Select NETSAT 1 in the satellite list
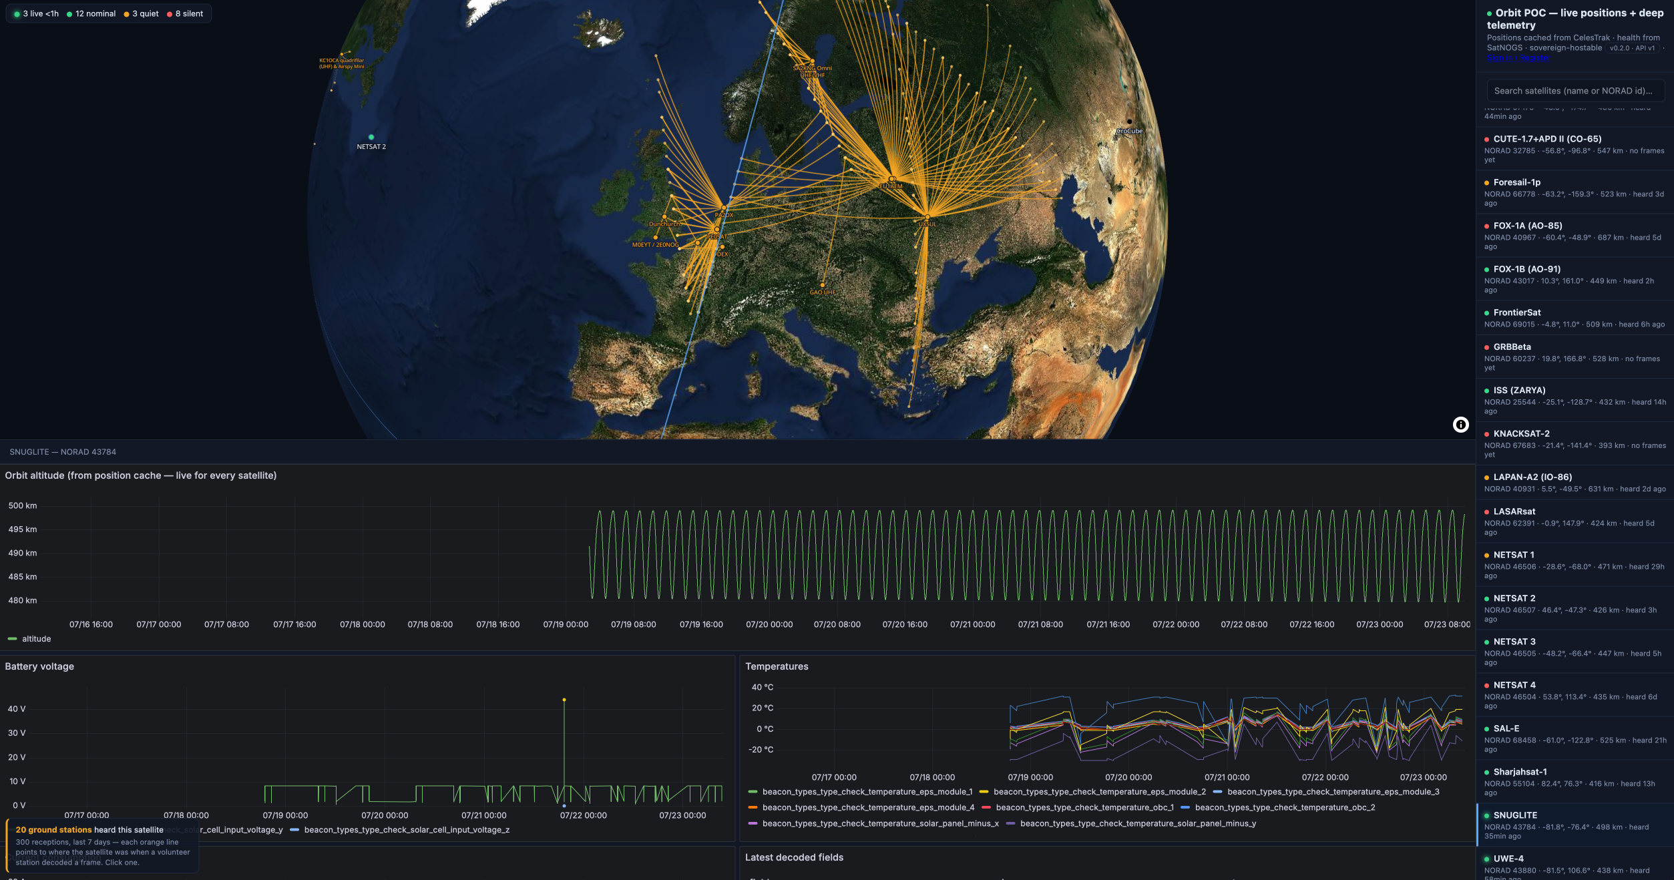 pyautogui.click(x=1575, y=565)
